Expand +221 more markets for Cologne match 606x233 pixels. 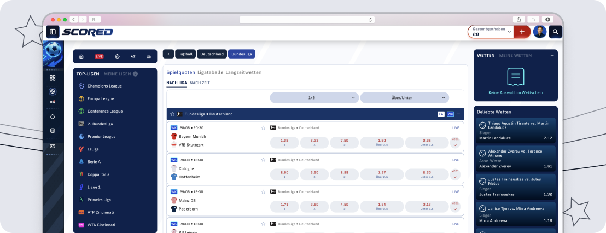(455, 174)
